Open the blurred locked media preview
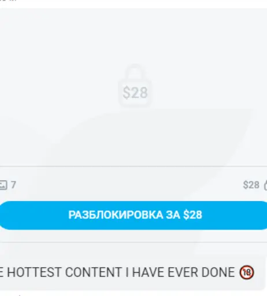The image size is (267, 296). coord(133,87)
